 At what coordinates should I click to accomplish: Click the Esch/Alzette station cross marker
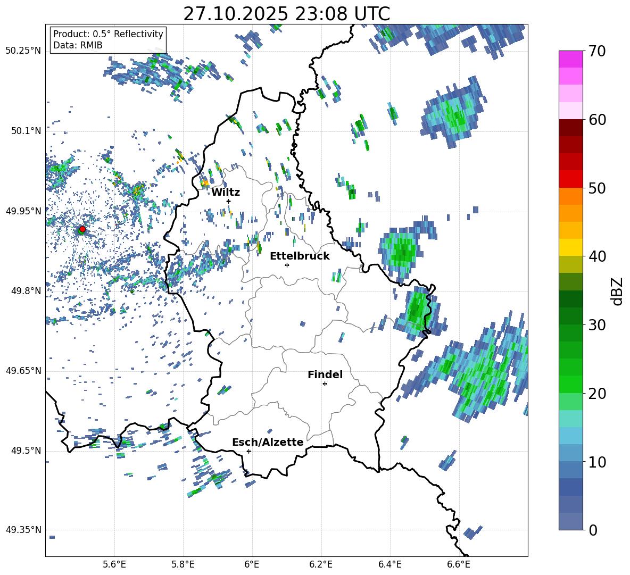(x=248, y=451)
